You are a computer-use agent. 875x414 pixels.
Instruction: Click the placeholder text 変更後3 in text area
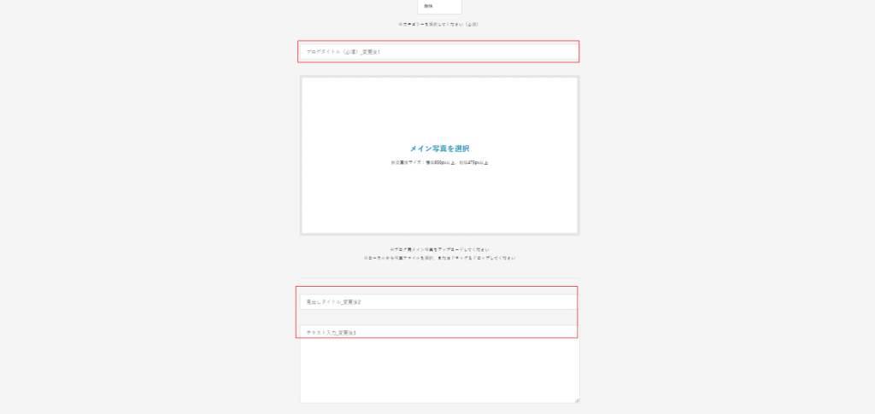pyautogui.click(x=346, y=332)
